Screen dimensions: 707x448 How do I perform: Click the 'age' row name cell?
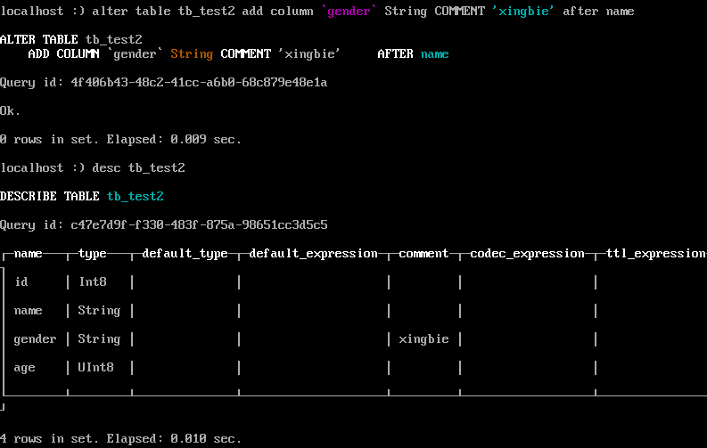(x=24, y=368)
